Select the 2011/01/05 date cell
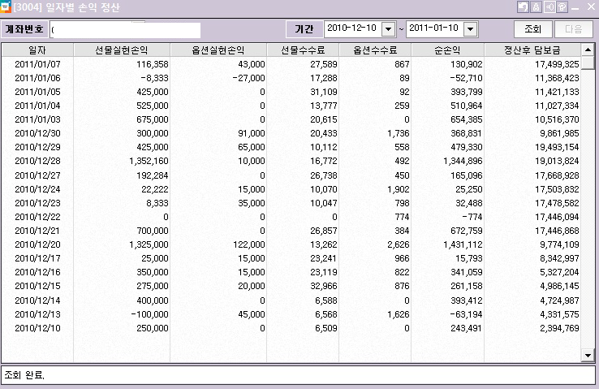This screenshot has height=389, width=599. [x=37, y=92]
